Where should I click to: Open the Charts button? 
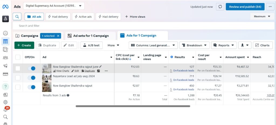pyautogui.click(x=263, y=45)
